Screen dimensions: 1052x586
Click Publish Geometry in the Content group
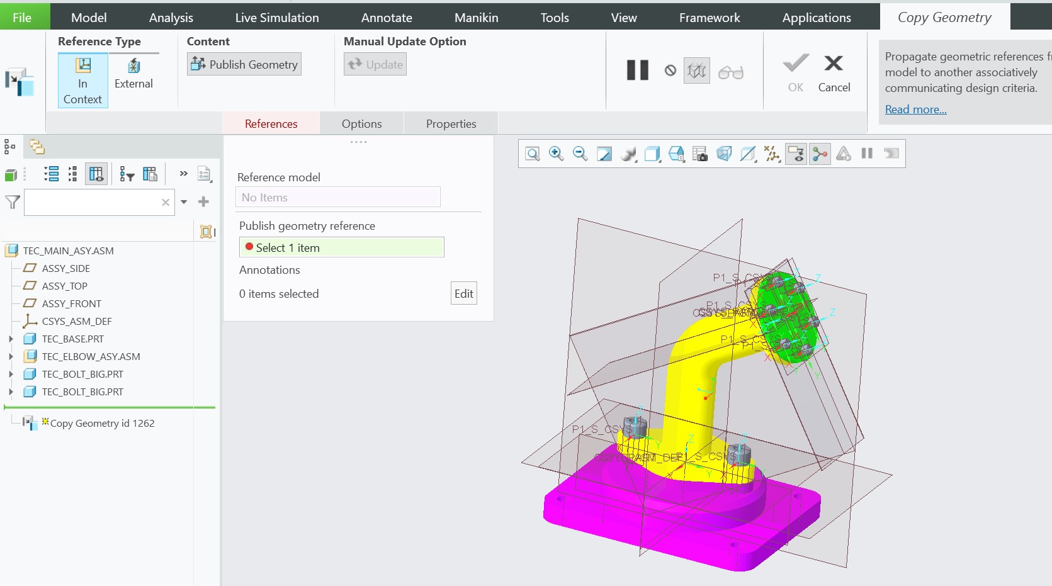click(244, 64)
